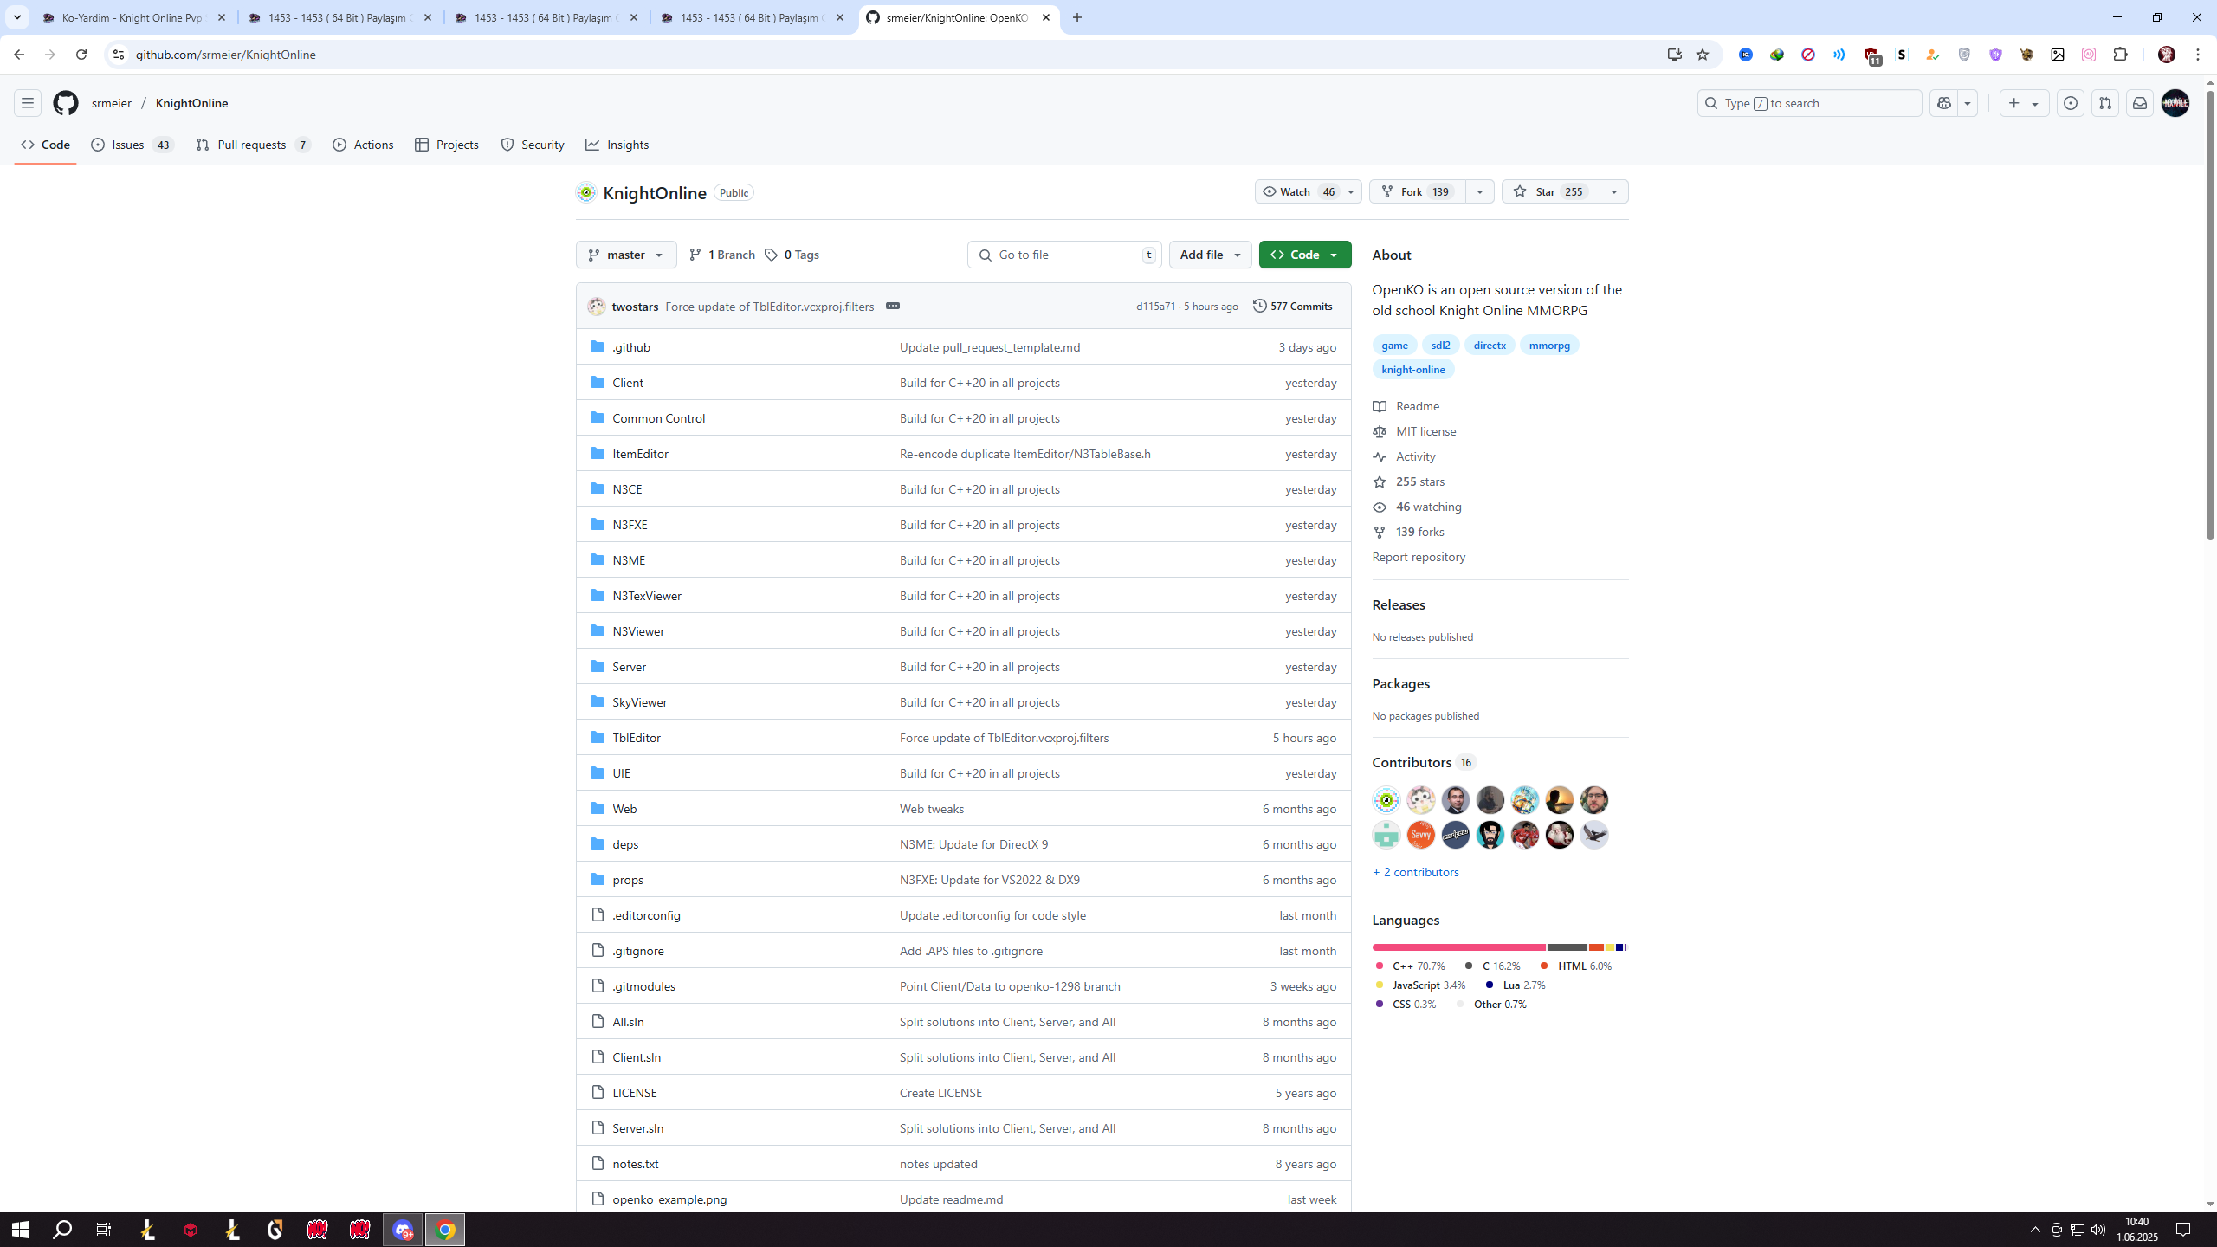Open the Copilot chat icon in header
This screenshot has height=1247, width=2217.
coord(1944,103)
